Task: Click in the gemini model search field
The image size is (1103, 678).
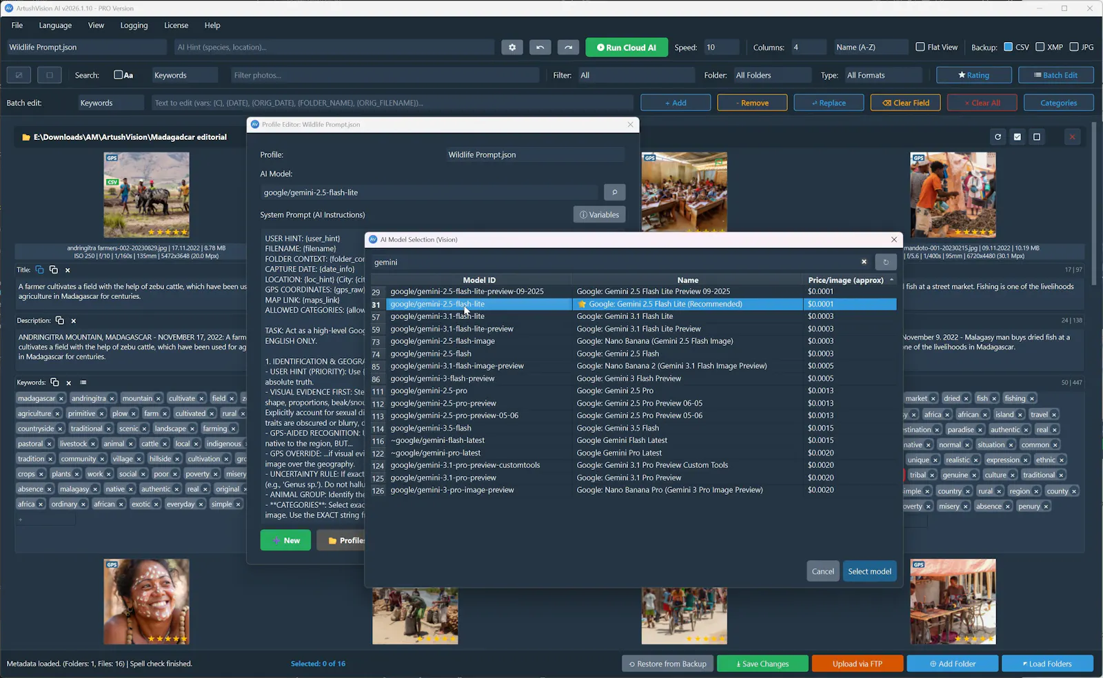Action: 612,262
